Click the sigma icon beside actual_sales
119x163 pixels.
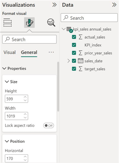(81, 37)
